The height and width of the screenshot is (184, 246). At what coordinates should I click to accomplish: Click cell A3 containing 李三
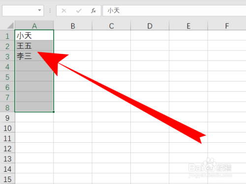[34, 56]
